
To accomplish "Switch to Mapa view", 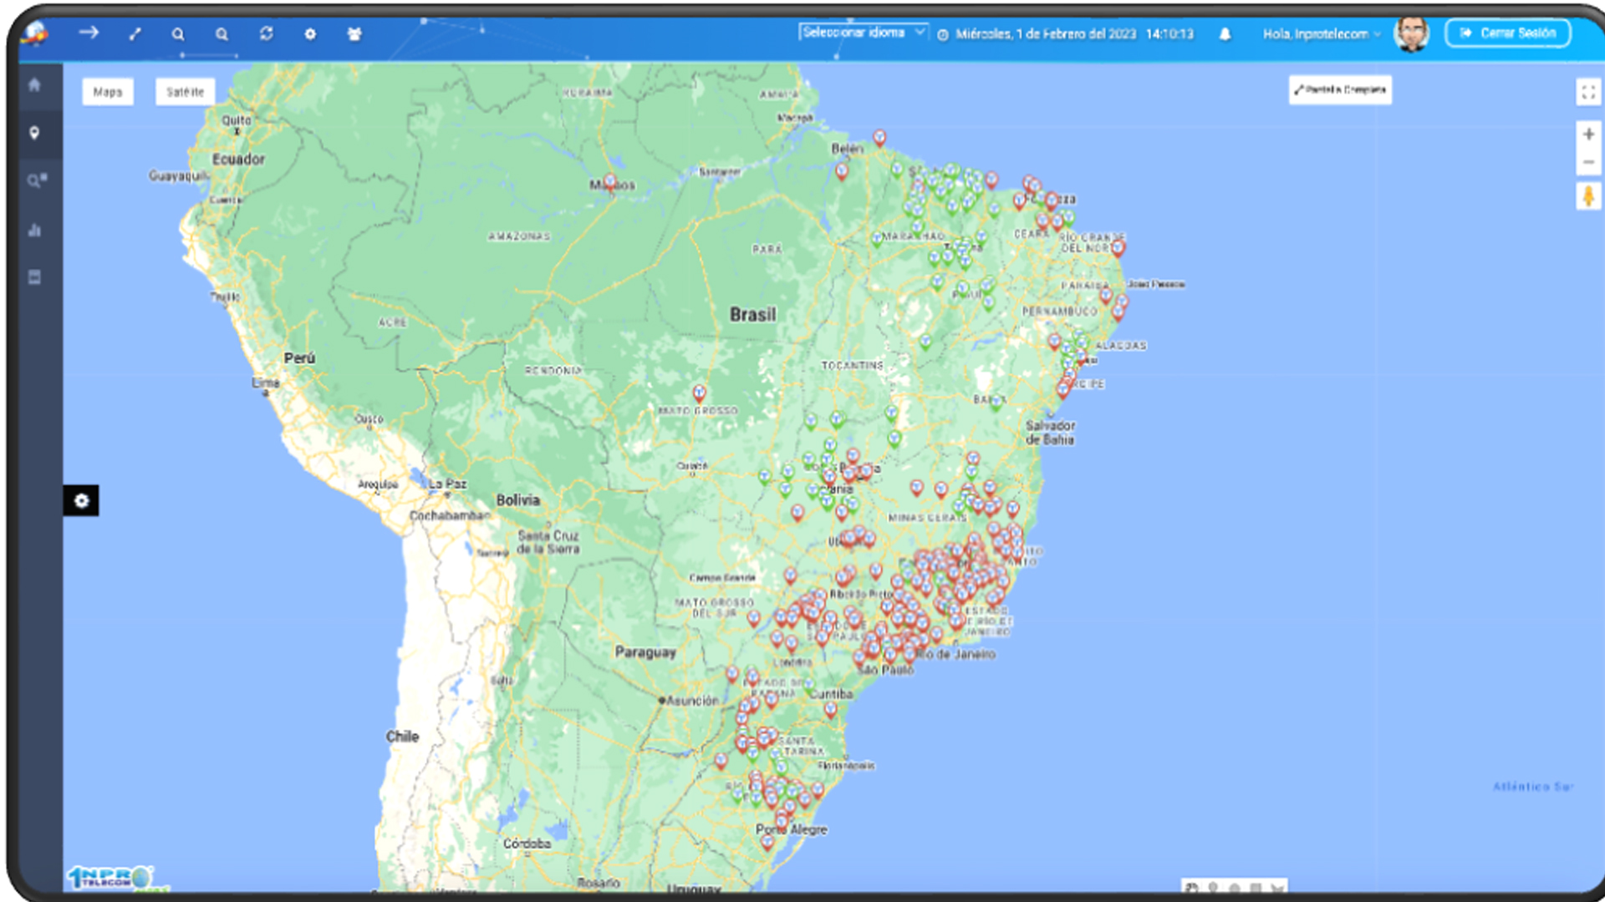I will click(108, 92).
